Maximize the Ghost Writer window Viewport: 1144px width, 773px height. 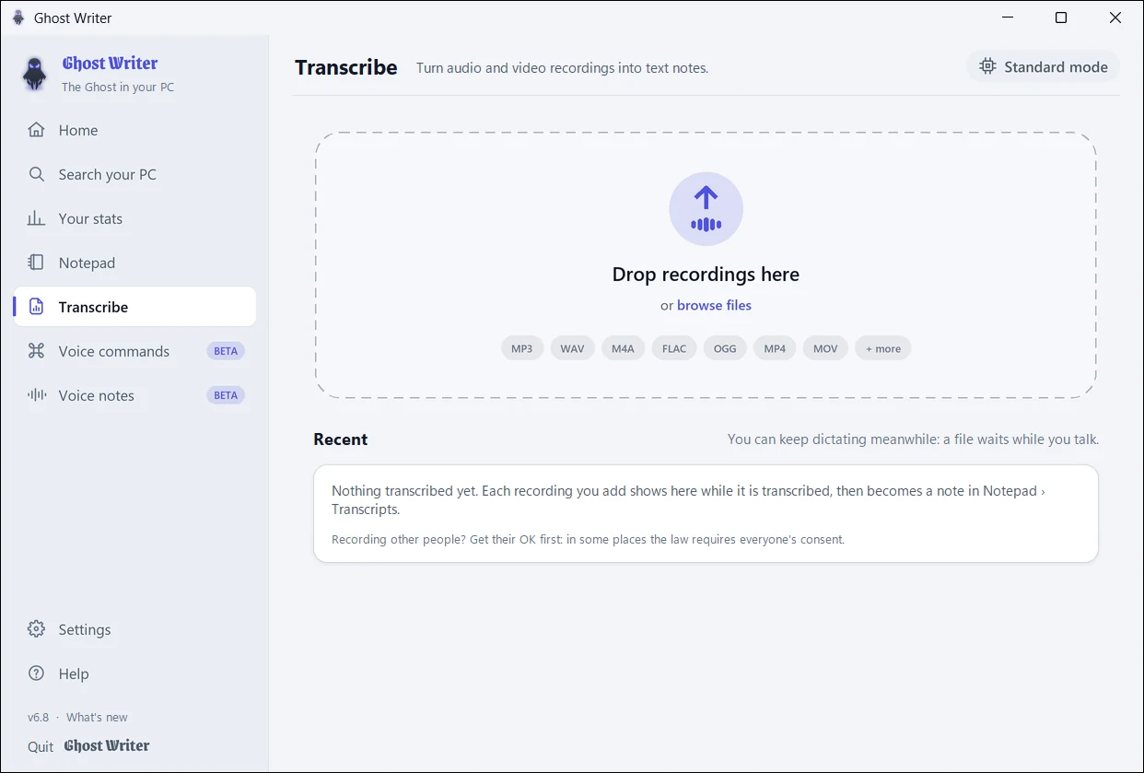(x=1061, y=18)
